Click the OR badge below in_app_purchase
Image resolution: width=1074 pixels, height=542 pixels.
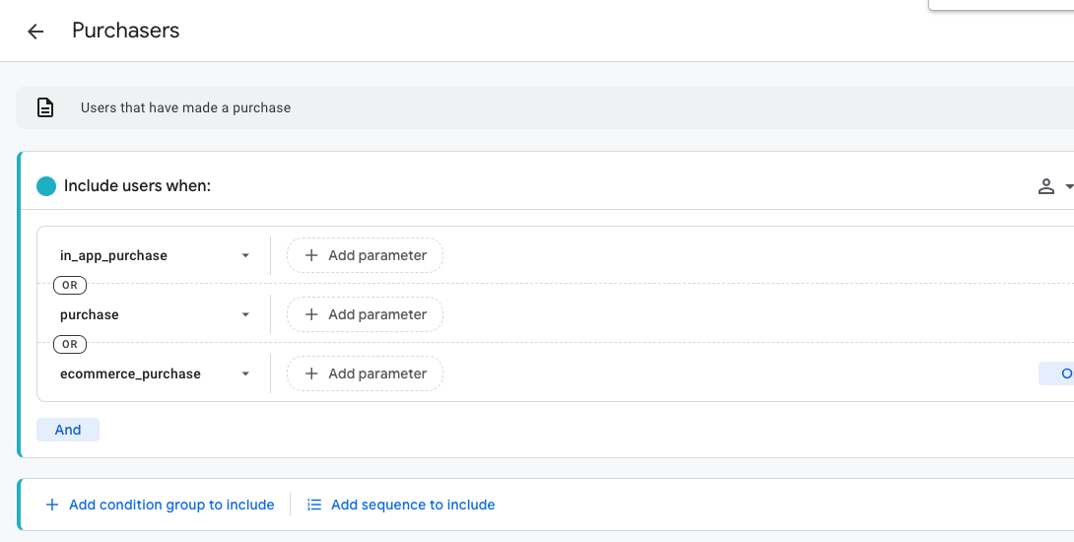click(70, 285)
